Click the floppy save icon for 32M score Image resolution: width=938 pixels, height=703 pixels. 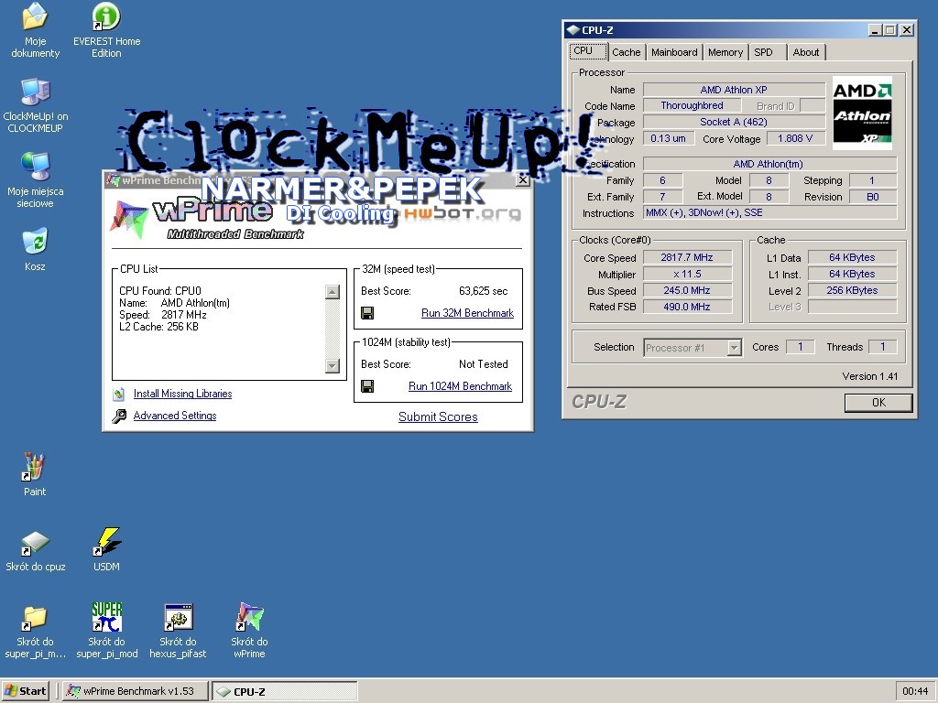coord(367,313)
